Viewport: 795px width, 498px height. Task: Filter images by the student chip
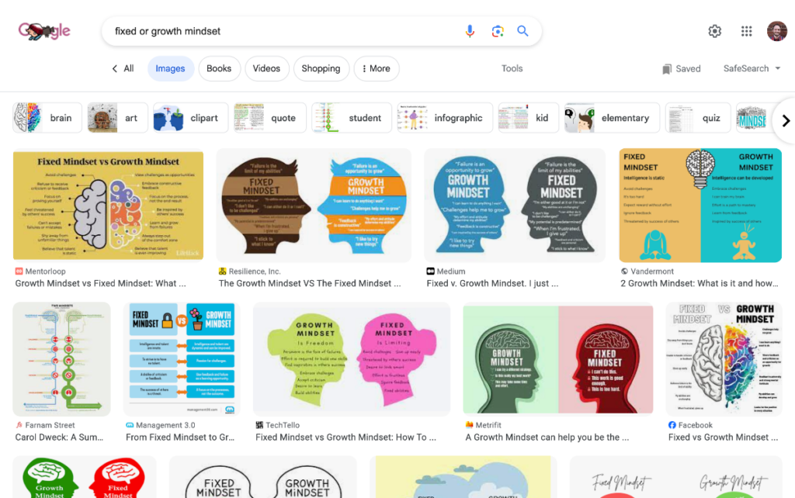[352, 118]
